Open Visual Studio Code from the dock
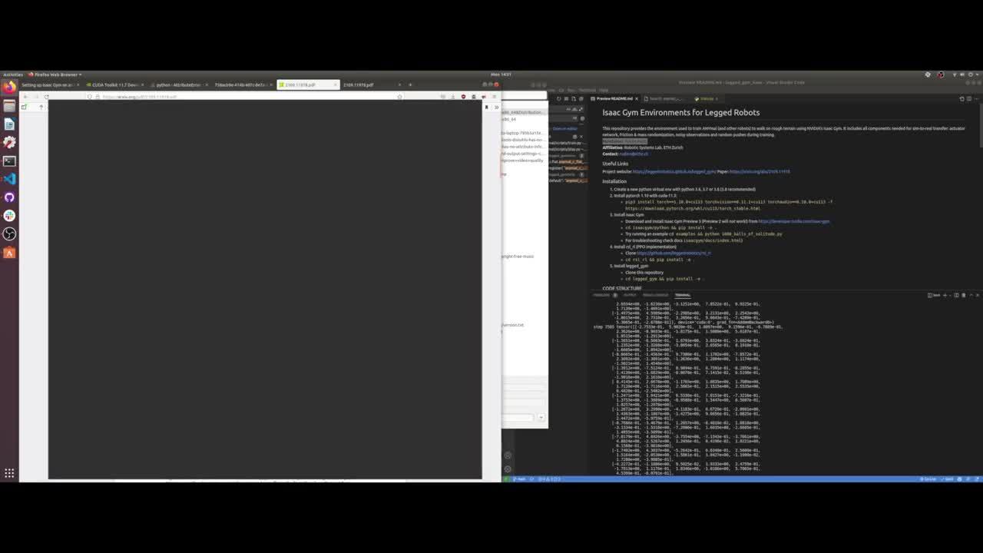This screenshot has height=553, width=983. 9,179
